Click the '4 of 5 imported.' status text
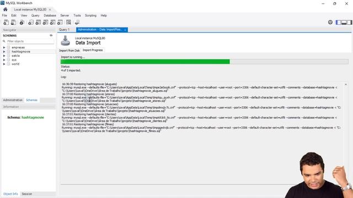353x198 pixels. [x=71, y=70]
